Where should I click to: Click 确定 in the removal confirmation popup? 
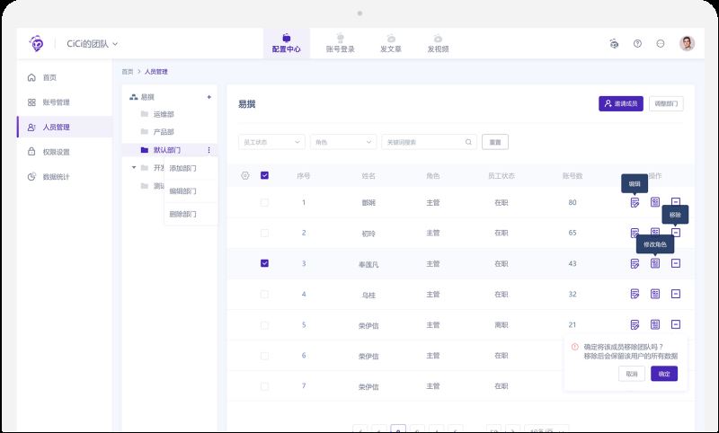pyautogui.click(x=663, y=374)
